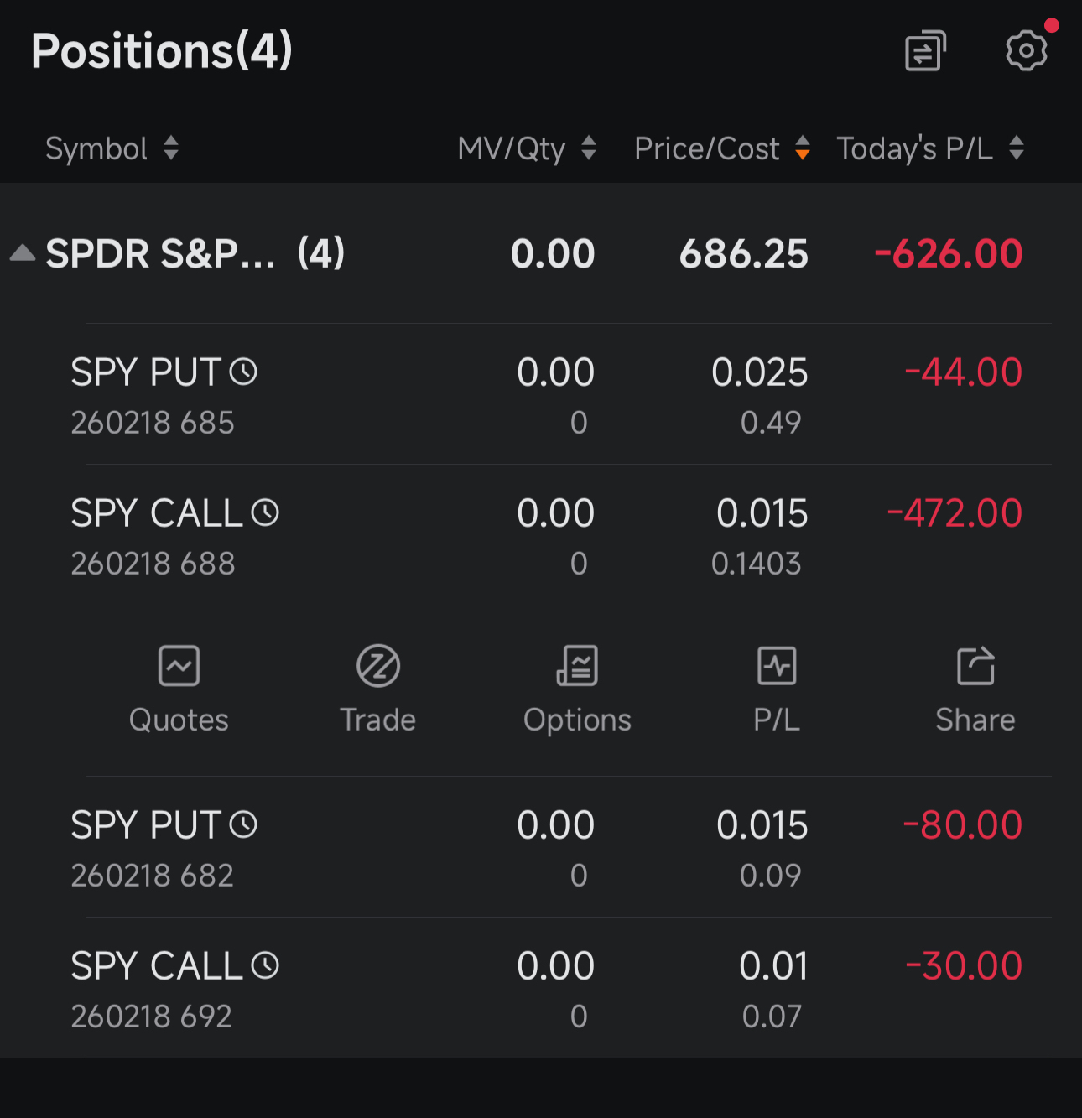Tap the position transfer list icon
Screen dimensions: 1082x1118
point(925,51)
